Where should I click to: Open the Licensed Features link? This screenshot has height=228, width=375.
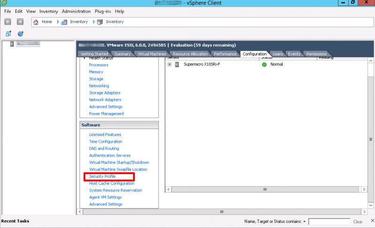coord(105,135)
